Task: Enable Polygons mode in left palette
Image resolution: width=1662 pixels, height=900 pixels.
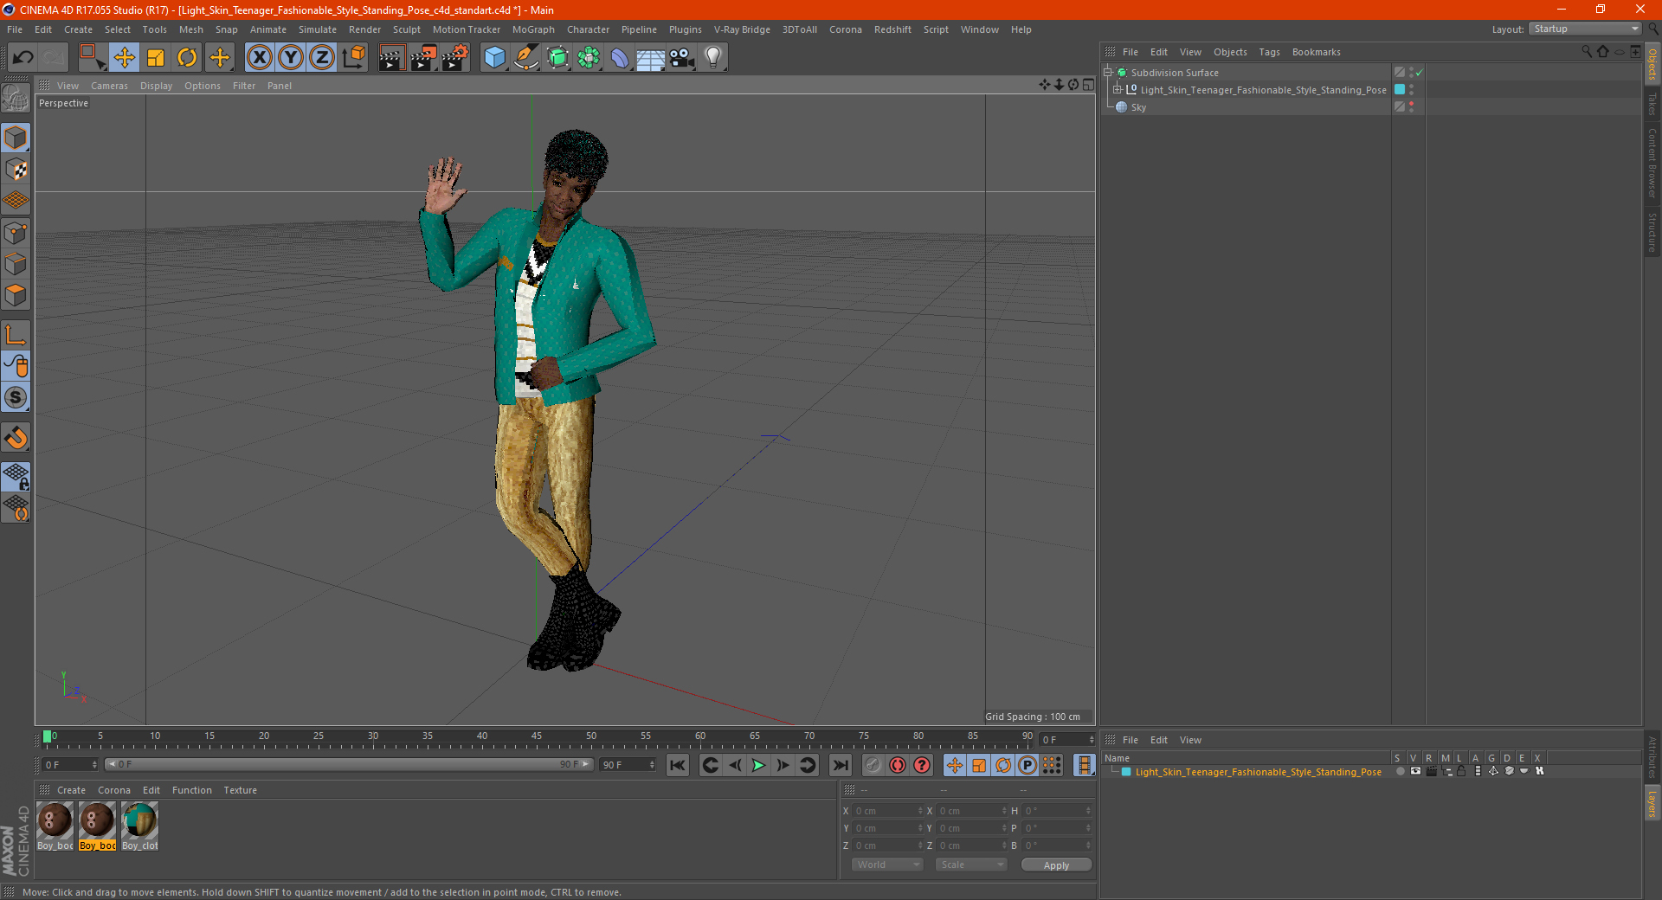Action: pyautogui.click(x=16, y=295)
